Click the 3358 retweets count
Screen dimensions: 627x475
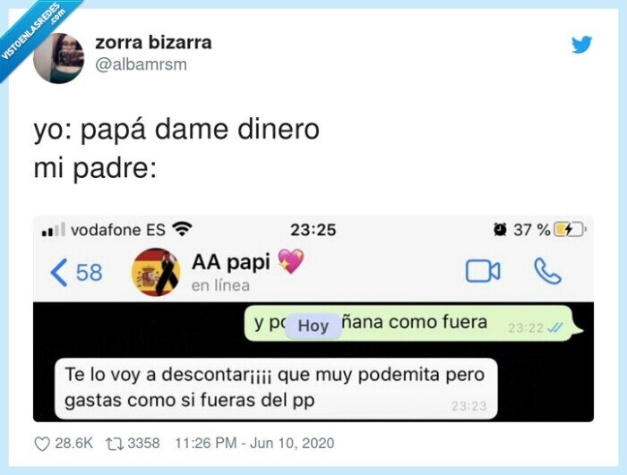(x=143, y=444)
